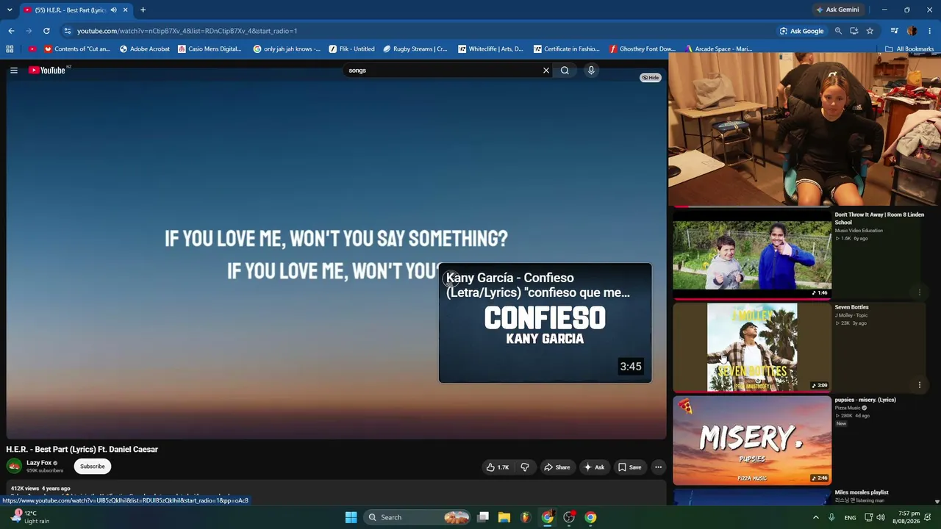Clear the 'songs' search query

(546, 71)
